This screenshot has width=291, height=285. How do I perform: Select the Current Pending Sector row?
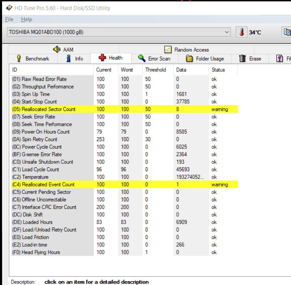pos(124,192)
